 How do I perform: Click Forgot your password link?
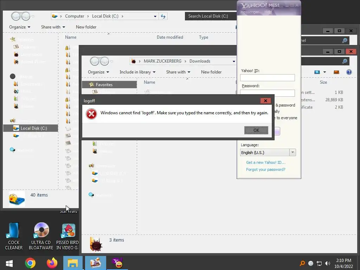point(266,169)
